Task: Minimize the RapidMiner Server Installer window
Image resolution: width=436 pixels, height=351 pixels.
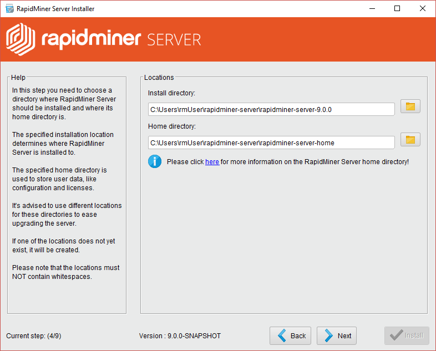Action: point(371,8)
